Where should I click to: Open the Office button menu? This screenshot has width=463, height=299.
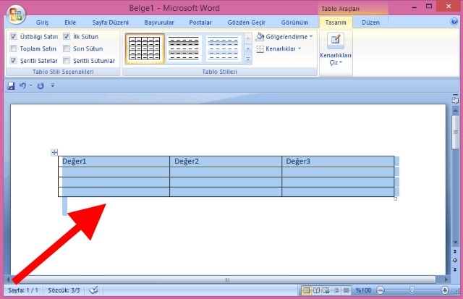click(16, 14)
